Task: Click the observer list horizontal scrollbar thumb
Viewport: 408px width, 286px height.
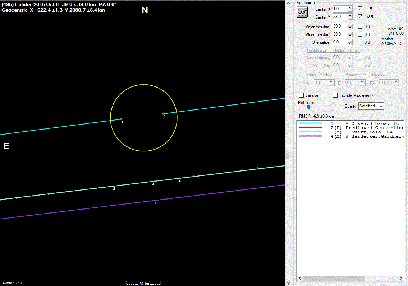Action: tap(334, 278)
